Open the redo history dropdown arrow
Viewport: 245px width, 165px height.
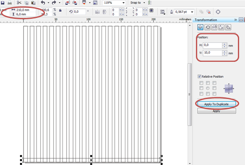[x=60, y=3]
